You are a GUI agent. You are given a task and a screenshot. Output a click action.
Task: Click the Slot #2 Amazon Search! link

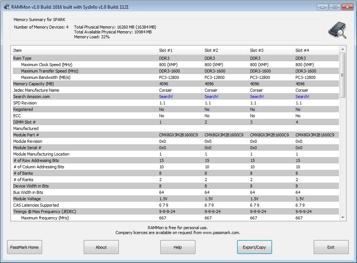pos(211,97)
